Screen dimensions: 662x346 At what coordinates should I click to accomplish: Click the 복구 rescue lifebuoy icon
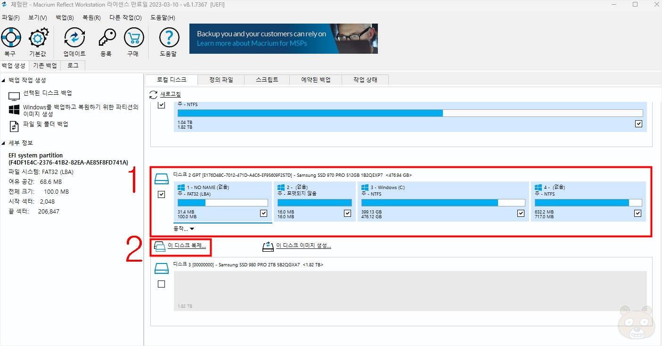pos(11,37)
